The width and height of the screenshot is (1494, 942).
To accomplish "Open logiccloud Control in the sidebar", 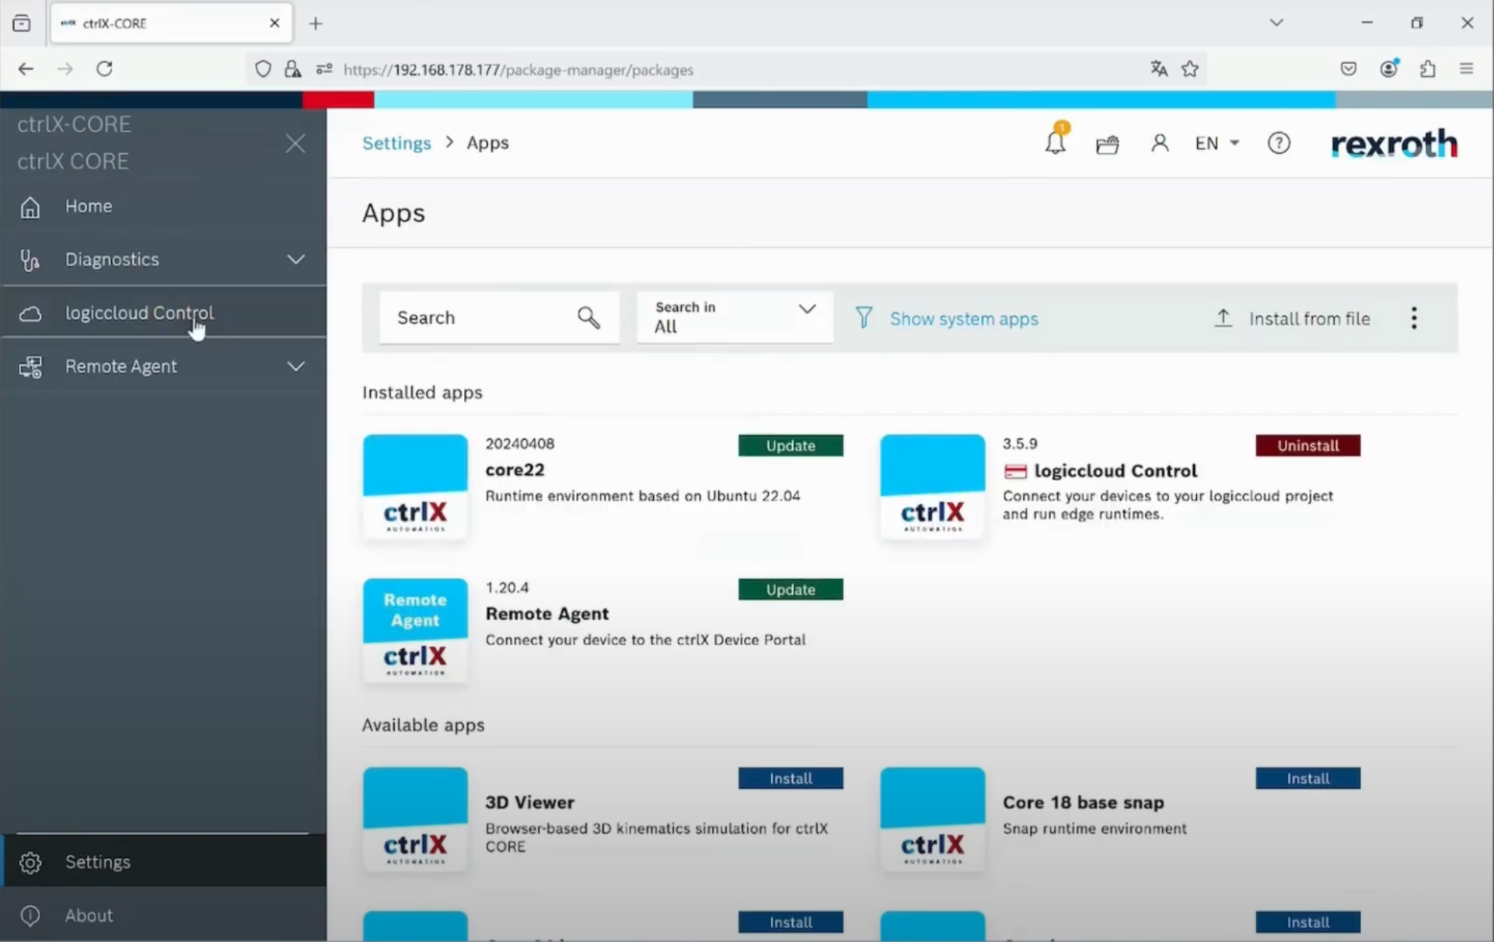I will coord(138,312).
